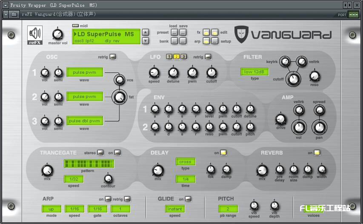This screenshot has width=363, height=224.
Task: Click the LD SuperPulse MS preset display
Action: tap(106, 37)
